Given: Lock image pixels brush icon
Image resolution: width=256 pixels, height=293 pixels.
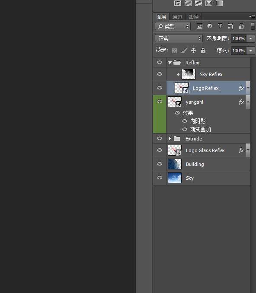Looking at the screenshot, I should (x=184, y=51).
